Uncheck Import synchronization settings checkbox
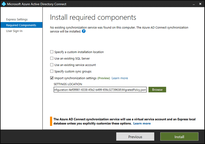The width and height of the screenshot is (205, 144). pos(52,78)
